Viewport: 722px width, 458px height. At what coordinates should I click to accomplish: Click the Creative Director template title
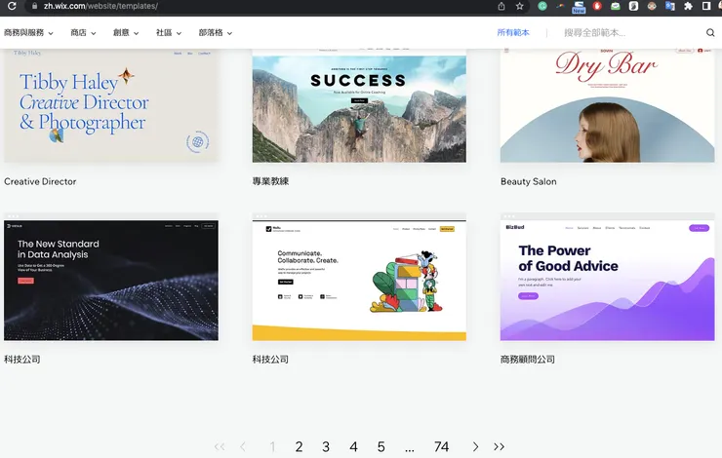click(40, 181)
